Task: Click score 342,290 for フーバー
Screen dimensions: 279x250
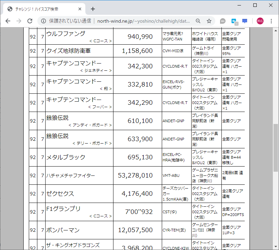Action: (x=140, y=103)
